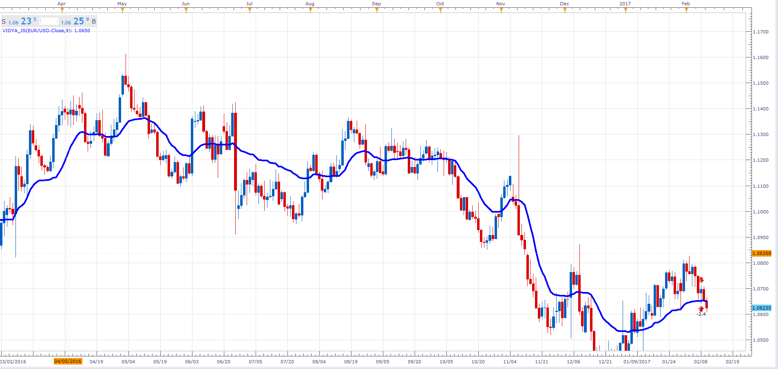Click the 01/09/2017 date axis label

pos(637,362)
